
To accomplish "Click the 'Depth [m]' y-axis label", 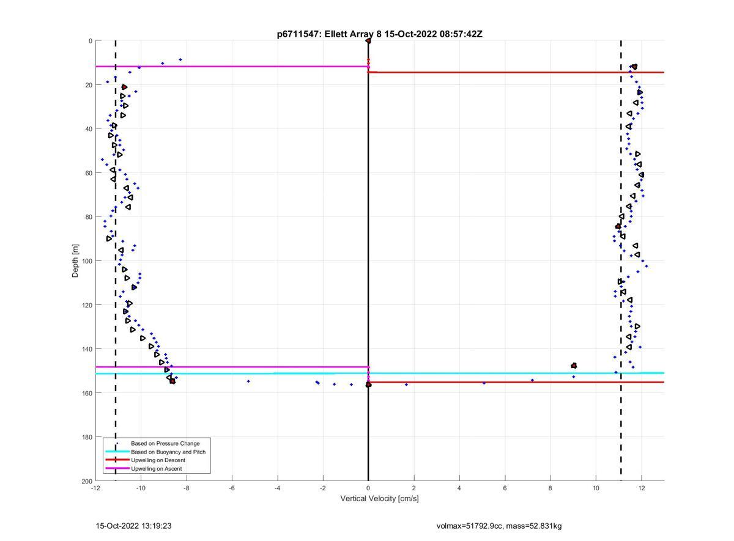I will click(x=76, y=260).
